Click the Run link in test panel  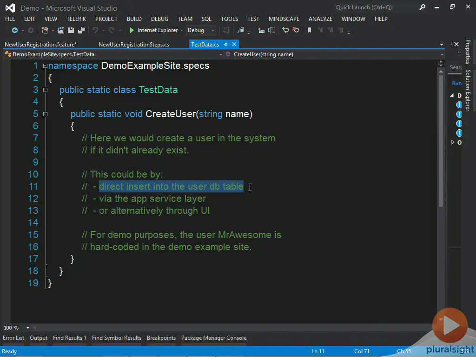[456, 83]
